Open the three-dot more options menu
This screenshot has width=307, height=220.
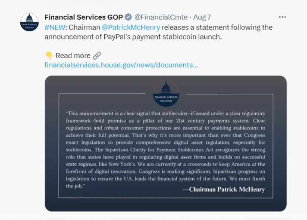coord(282,17)
